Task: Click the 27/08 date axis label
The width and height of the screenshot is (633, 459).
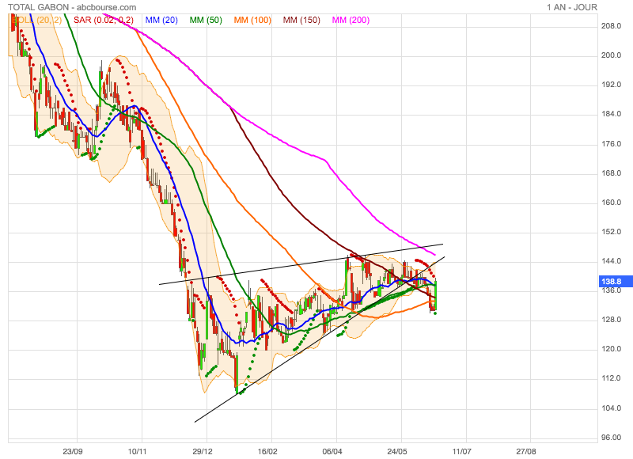Action: 526,451
